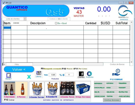
Task: Click the JUGO NATURAL quick button
Action: [124, 96]
